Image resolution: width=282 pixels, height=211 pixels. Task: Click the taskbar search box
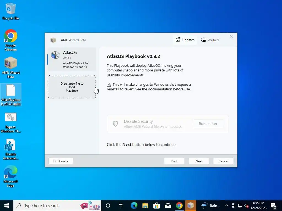click(57, 206)
